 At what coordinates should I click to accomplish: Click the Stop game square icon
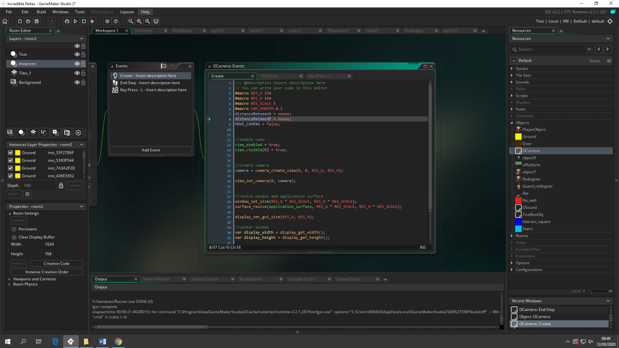click(84, 21)
